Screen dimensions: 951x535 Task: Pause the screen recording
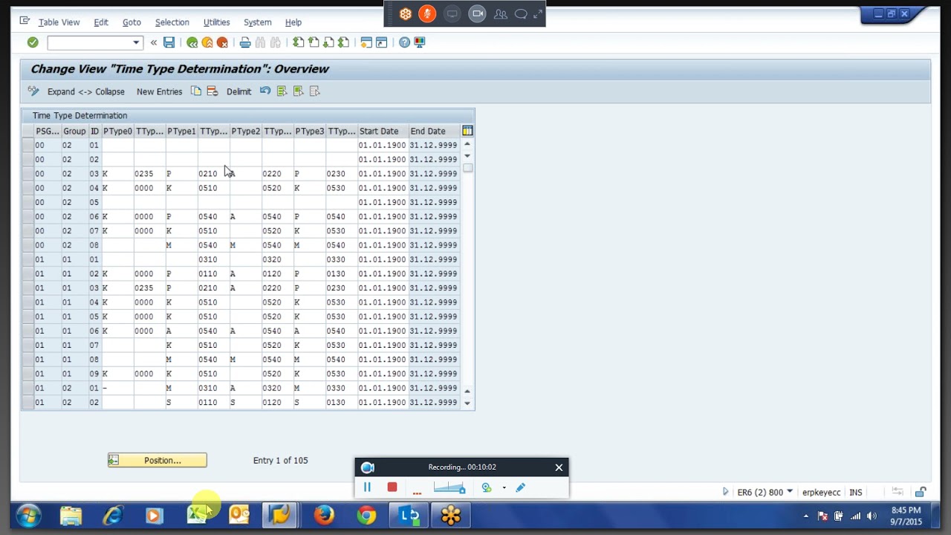pyautogui.click(x=367, y=487)
